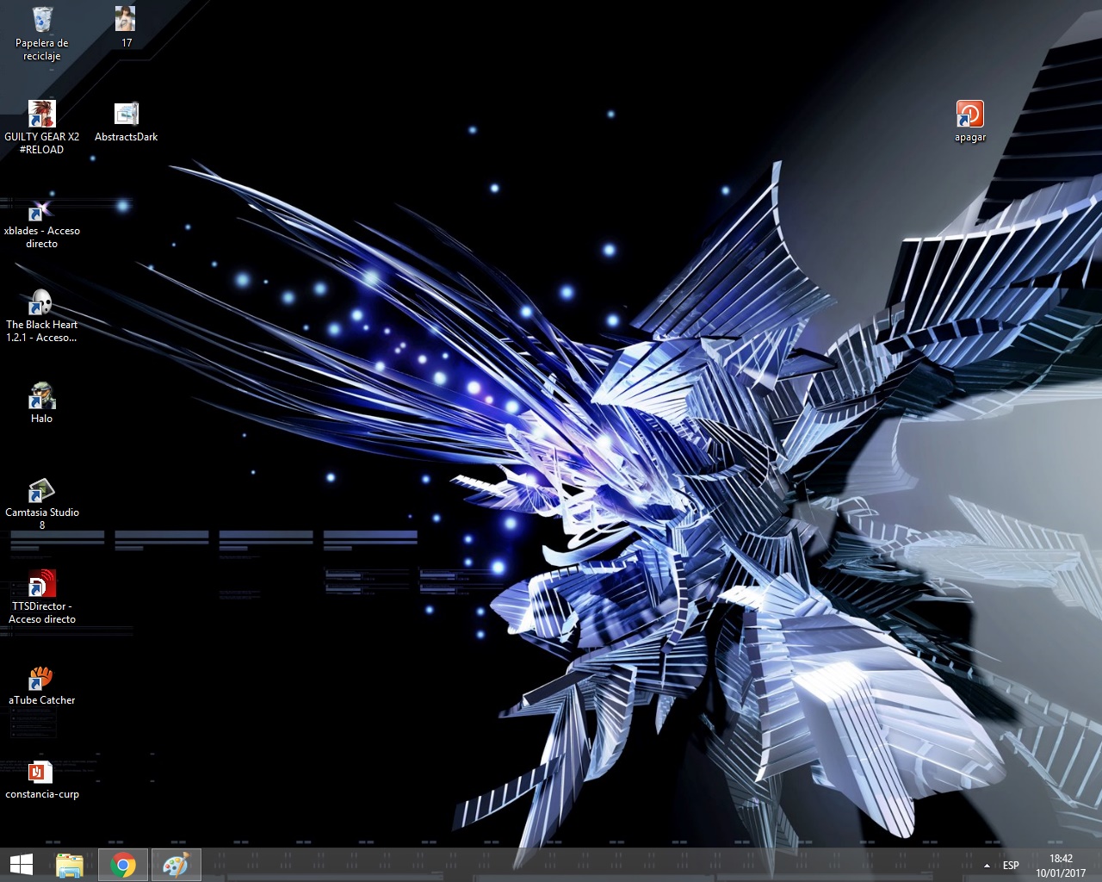Viewport: 1102px width, 882px height.
Task: Click the Halo game icon
Action: click(41, 396)
